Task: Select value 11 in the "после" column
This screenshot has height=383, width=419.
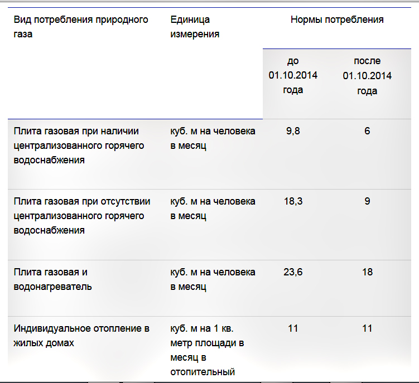Action: [x=367, y=328]
